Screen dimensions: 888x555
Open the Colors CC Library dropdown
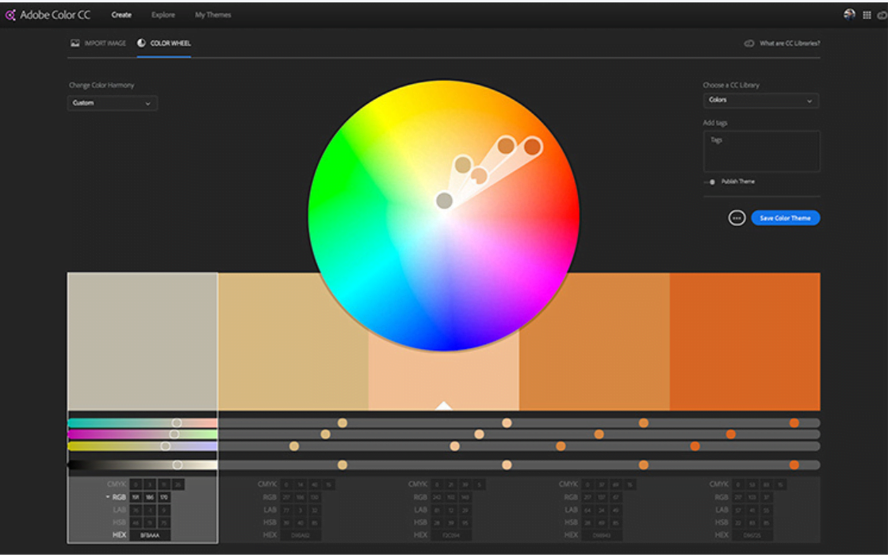760,100
